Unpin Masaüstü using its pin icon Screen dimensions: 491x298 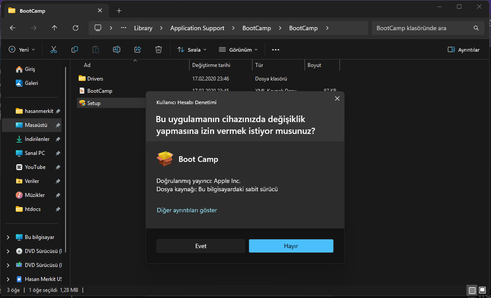click(58, 125)
